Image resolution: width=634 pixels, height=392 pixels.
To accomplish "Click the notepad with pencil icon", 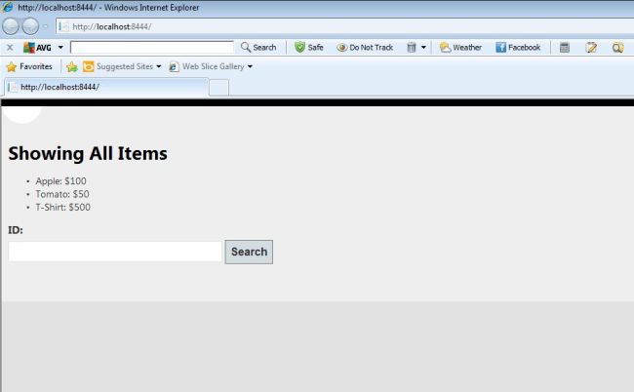I will [x=591, y=48].
